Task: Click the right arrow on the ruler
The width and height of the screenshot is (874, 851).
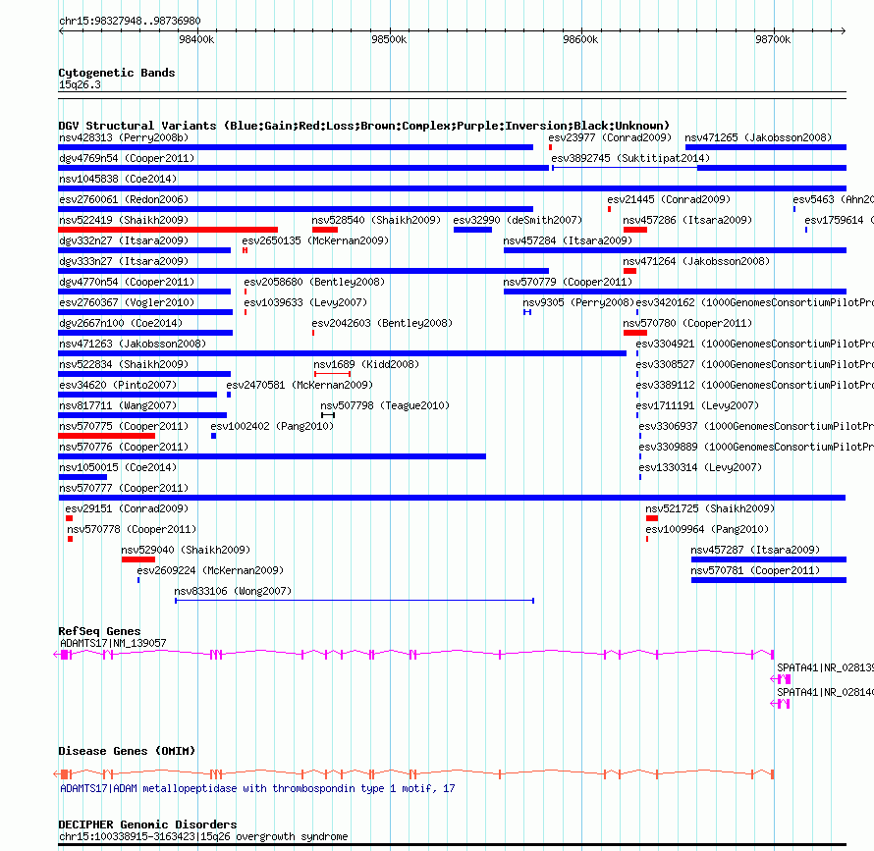Action: 843,30
